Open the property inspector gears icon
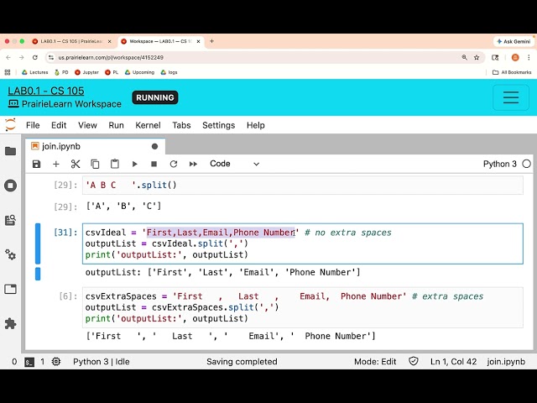537x403 pixels. click(11, 254)
